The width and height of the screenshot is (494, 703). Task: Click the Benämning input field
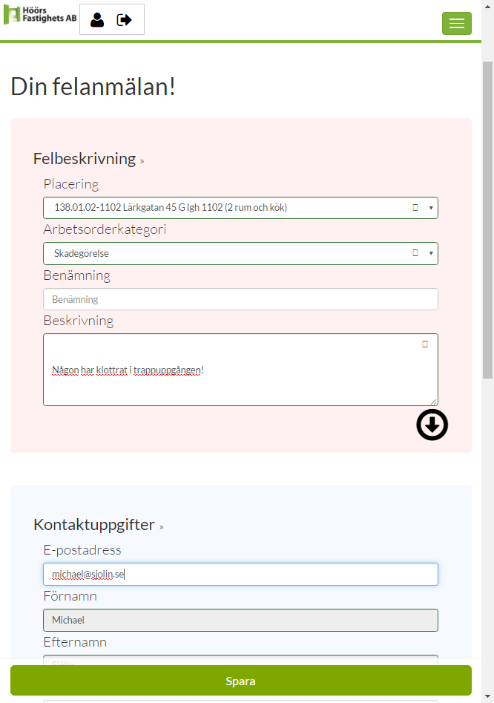point(240,299)
